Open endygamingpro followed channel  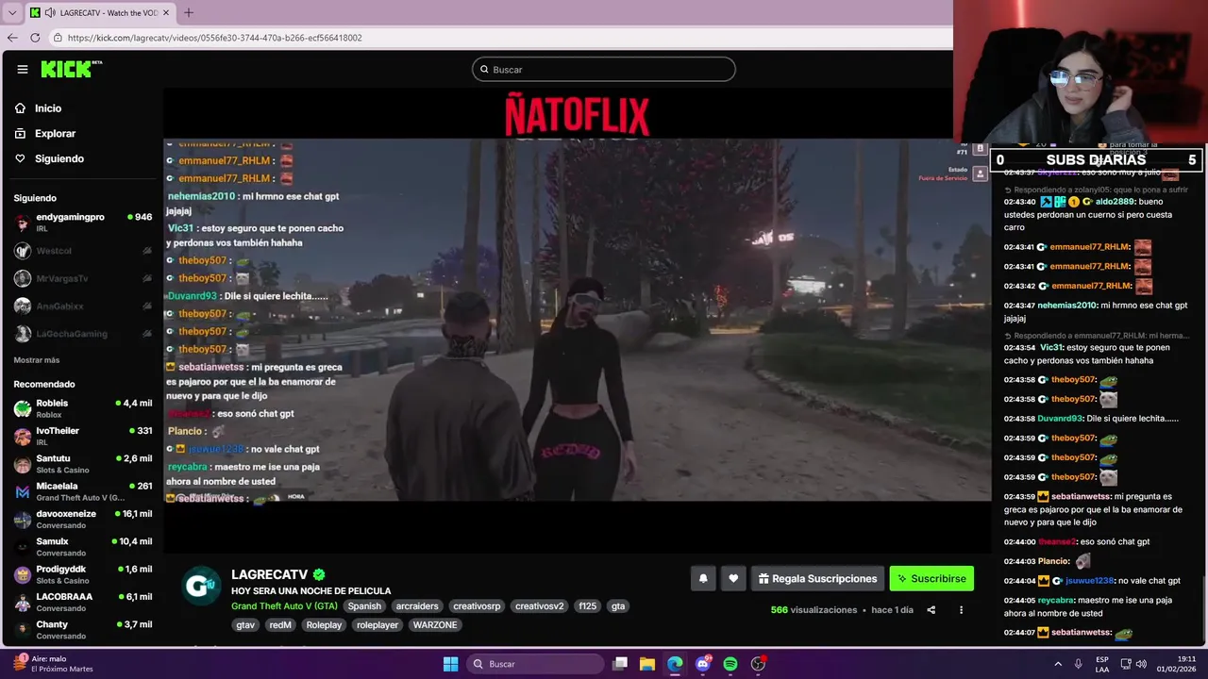point(82,223)
